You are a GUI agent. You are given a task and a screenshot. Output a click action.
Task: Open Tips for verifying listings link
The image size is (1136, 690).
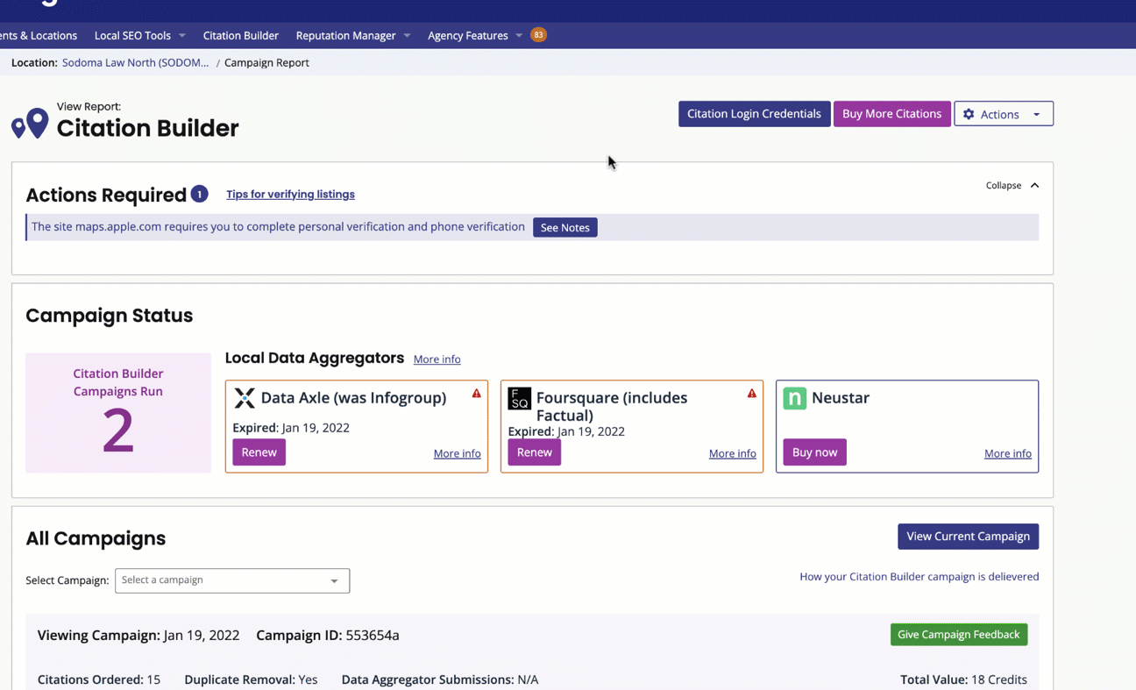(x=290, y=195)
